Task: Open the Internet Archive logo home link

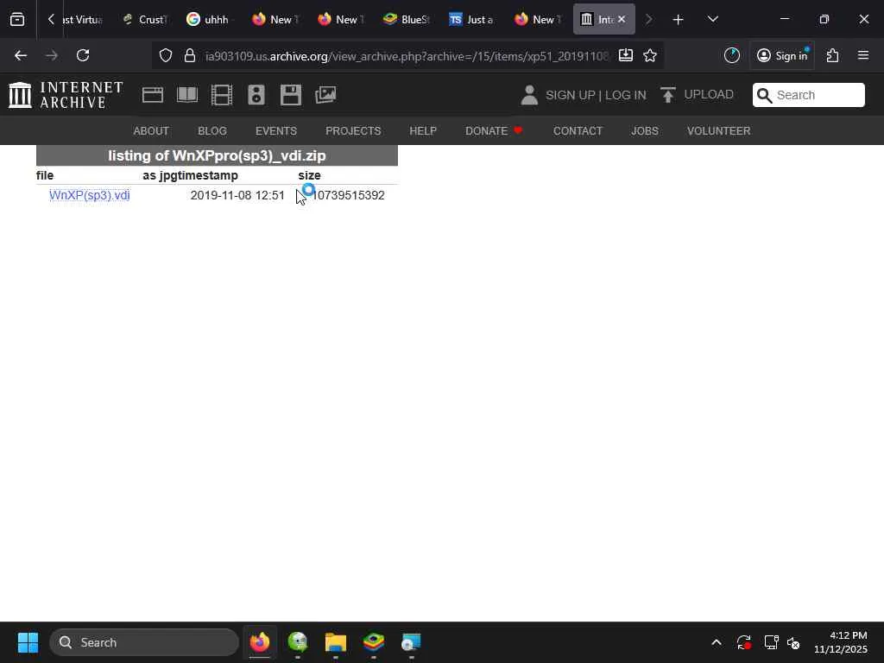Action: 66,95
